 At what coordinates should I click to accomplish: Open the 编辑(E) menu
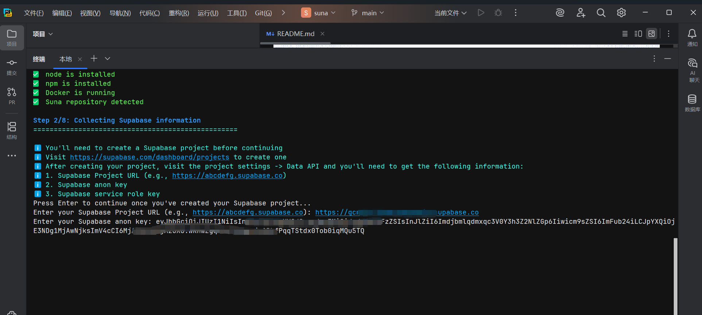coord(62,13)
